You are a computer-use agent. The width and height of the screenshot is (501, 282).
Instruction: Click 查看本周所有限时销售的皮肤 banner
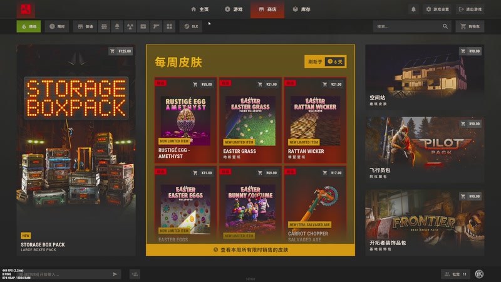[250, 249]
